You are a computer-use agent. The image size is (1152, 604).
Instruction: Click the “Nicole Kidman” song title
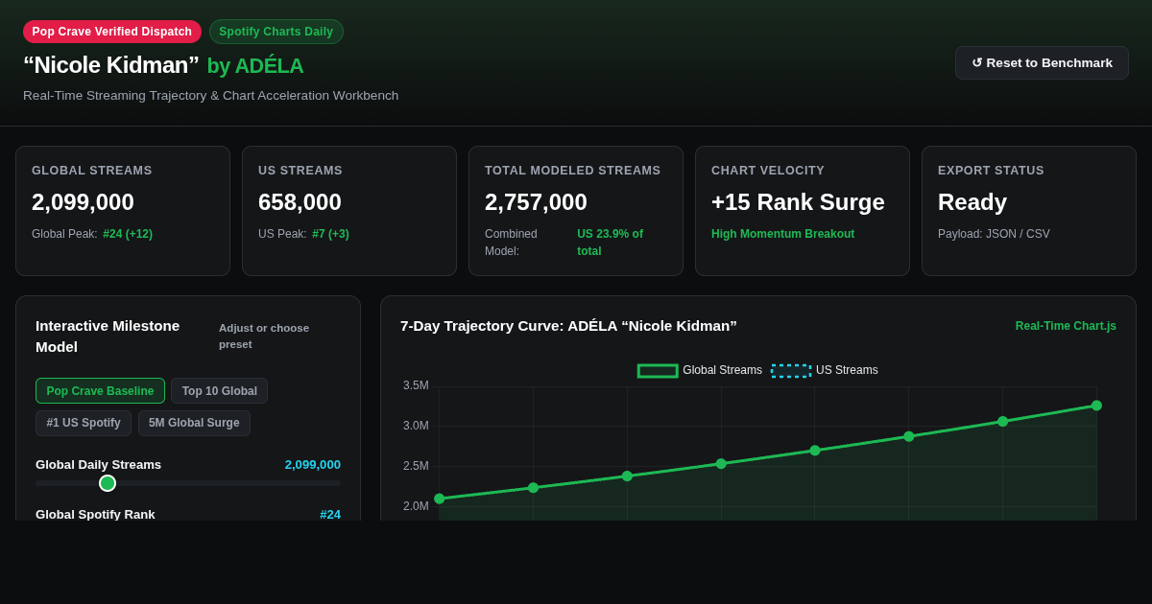[x=111, y=65]
